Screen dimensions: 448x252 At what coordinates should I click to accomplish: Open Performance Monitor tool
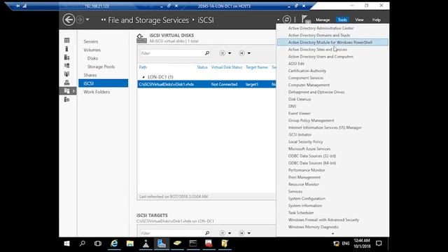(307, 170)
